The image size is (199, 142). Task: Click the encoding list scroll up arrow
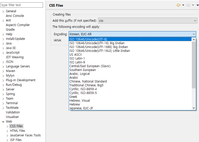click(x=194, y=40)
